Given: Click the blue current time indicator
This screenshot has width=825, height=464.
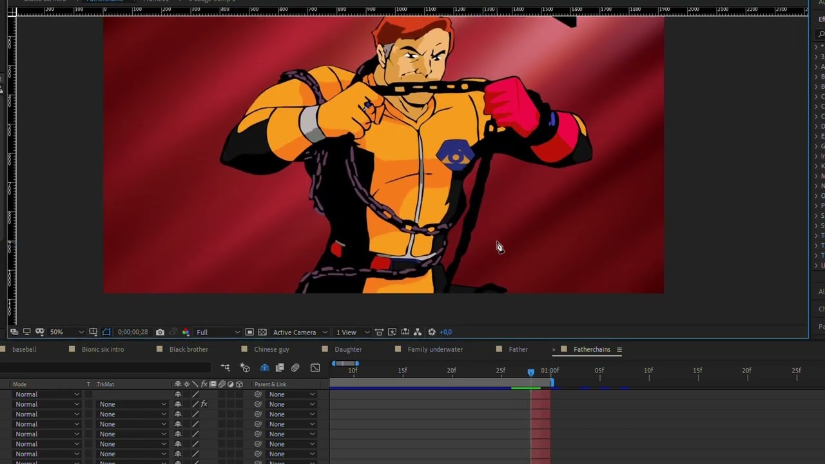Looking at the screenshot, I should (530, 372).
